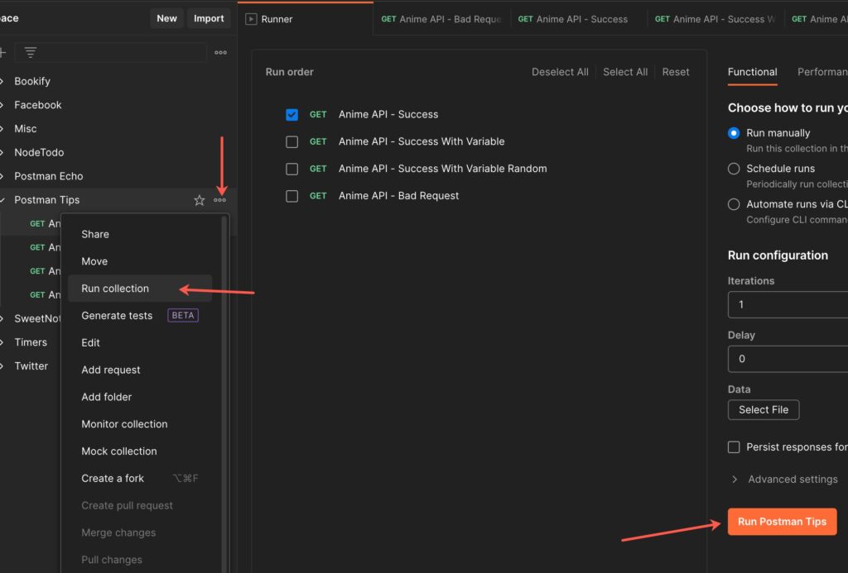Enable the Anime API - Bad Request checkbox
This screenshot has width=848, height=573.
coord(291,196)
